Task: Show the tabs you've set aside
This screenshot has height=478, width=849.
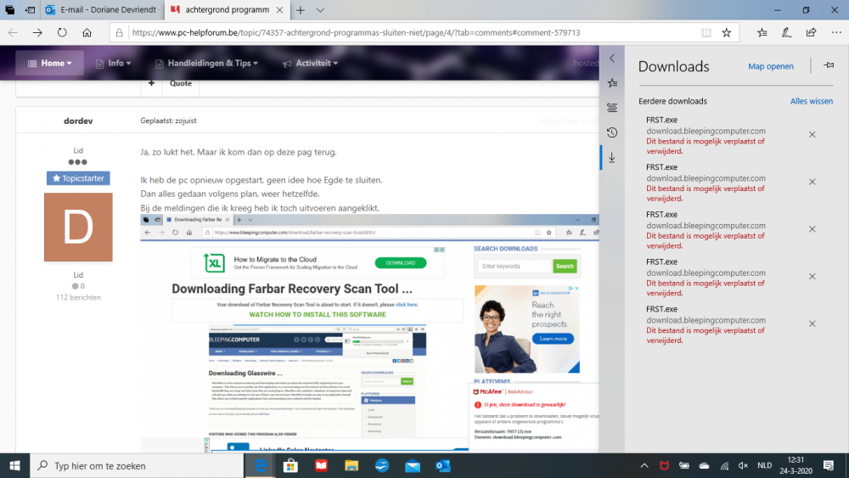Action: tap(9, 9)
